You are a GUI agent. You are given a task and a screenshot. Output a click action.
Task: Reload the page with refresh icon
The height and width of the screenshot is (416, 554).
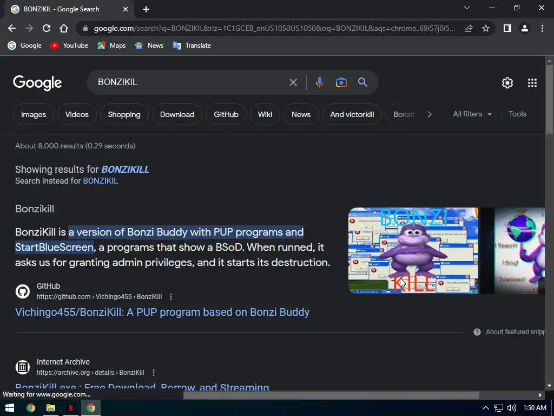pyautogui.click(x=47, y=28)
